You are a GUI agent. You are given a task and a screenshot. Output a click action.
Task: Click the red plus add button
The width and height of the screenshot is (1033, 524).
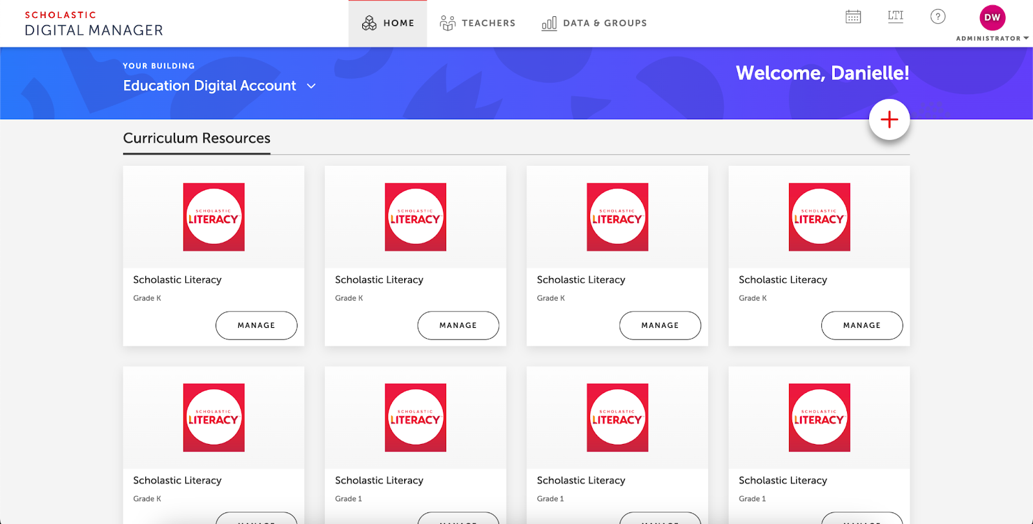click(x=889, y=119)
